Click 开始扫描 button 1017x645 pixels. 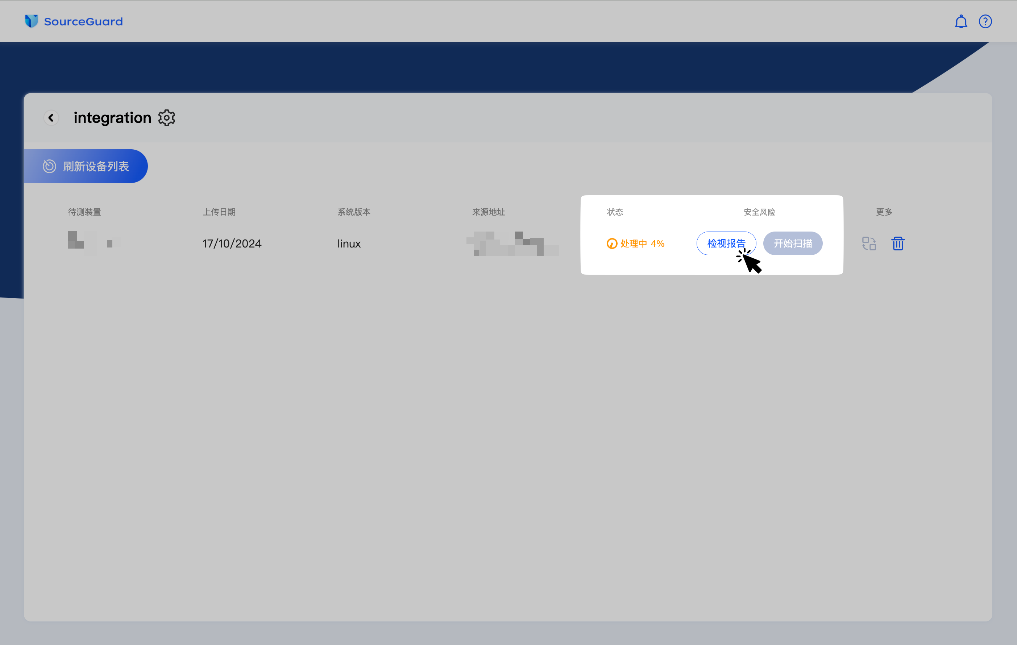pyautogui.click(x=792, y=243)
